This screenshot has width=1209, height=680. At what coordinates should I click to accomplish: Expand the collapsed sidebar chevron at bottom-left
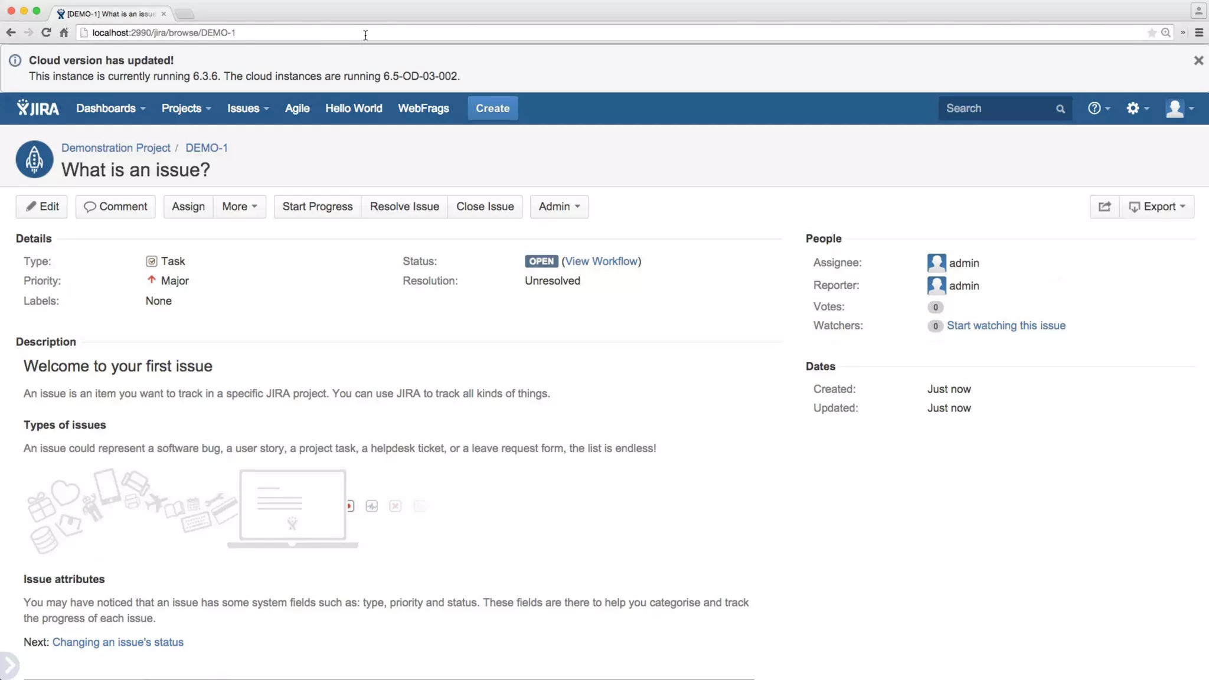coord(9,666)
